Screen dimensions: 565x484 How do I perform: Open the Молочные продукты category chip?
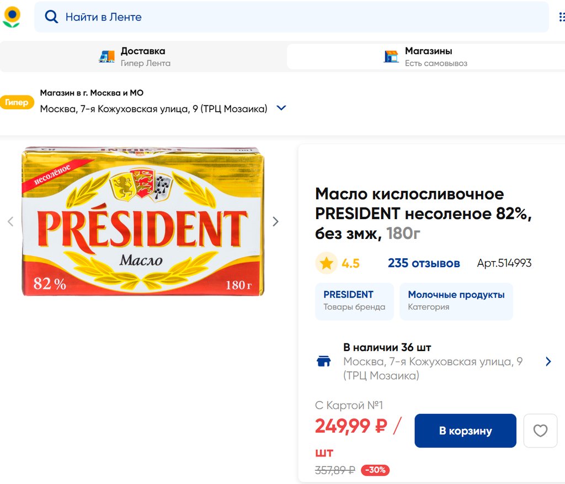pyautogui.click(x=456, y=301)
